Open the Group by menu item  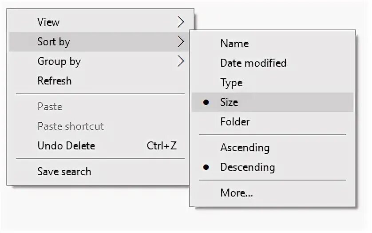click(x=59, y=61)
